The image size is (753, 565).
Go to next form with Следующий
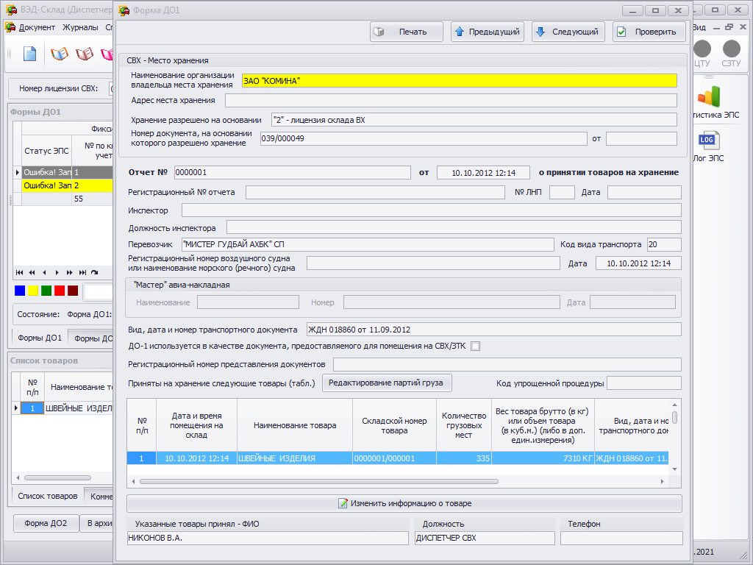click(568, 32)
